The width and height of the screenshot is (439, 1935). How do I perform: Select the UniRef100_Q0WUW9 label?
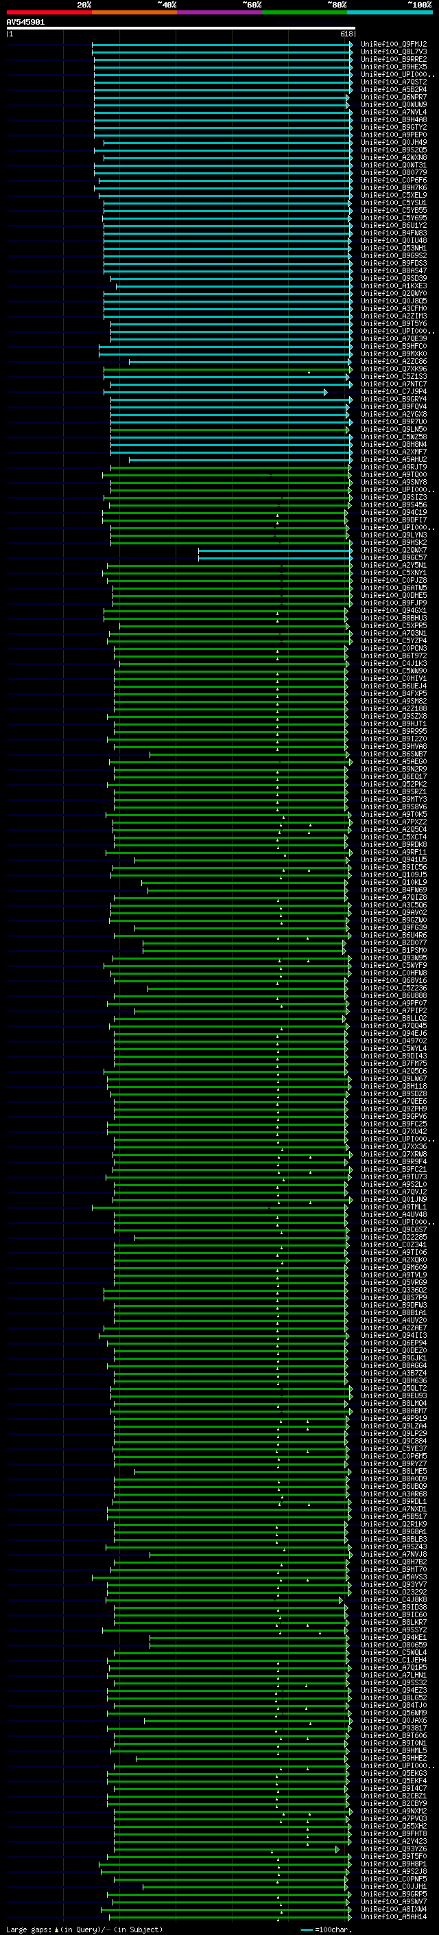point(394,105)
